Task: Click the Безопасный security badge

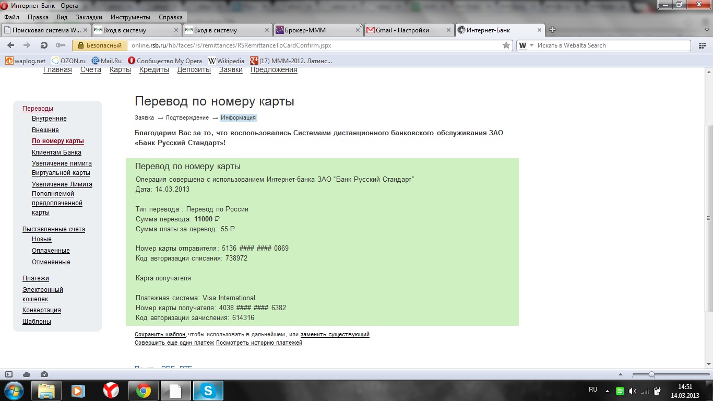Action: pyautogui.click(x=99, y=45)
